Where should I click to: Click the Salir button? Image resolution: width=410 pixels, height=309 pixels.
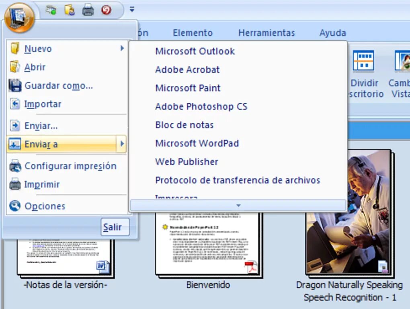115,227
